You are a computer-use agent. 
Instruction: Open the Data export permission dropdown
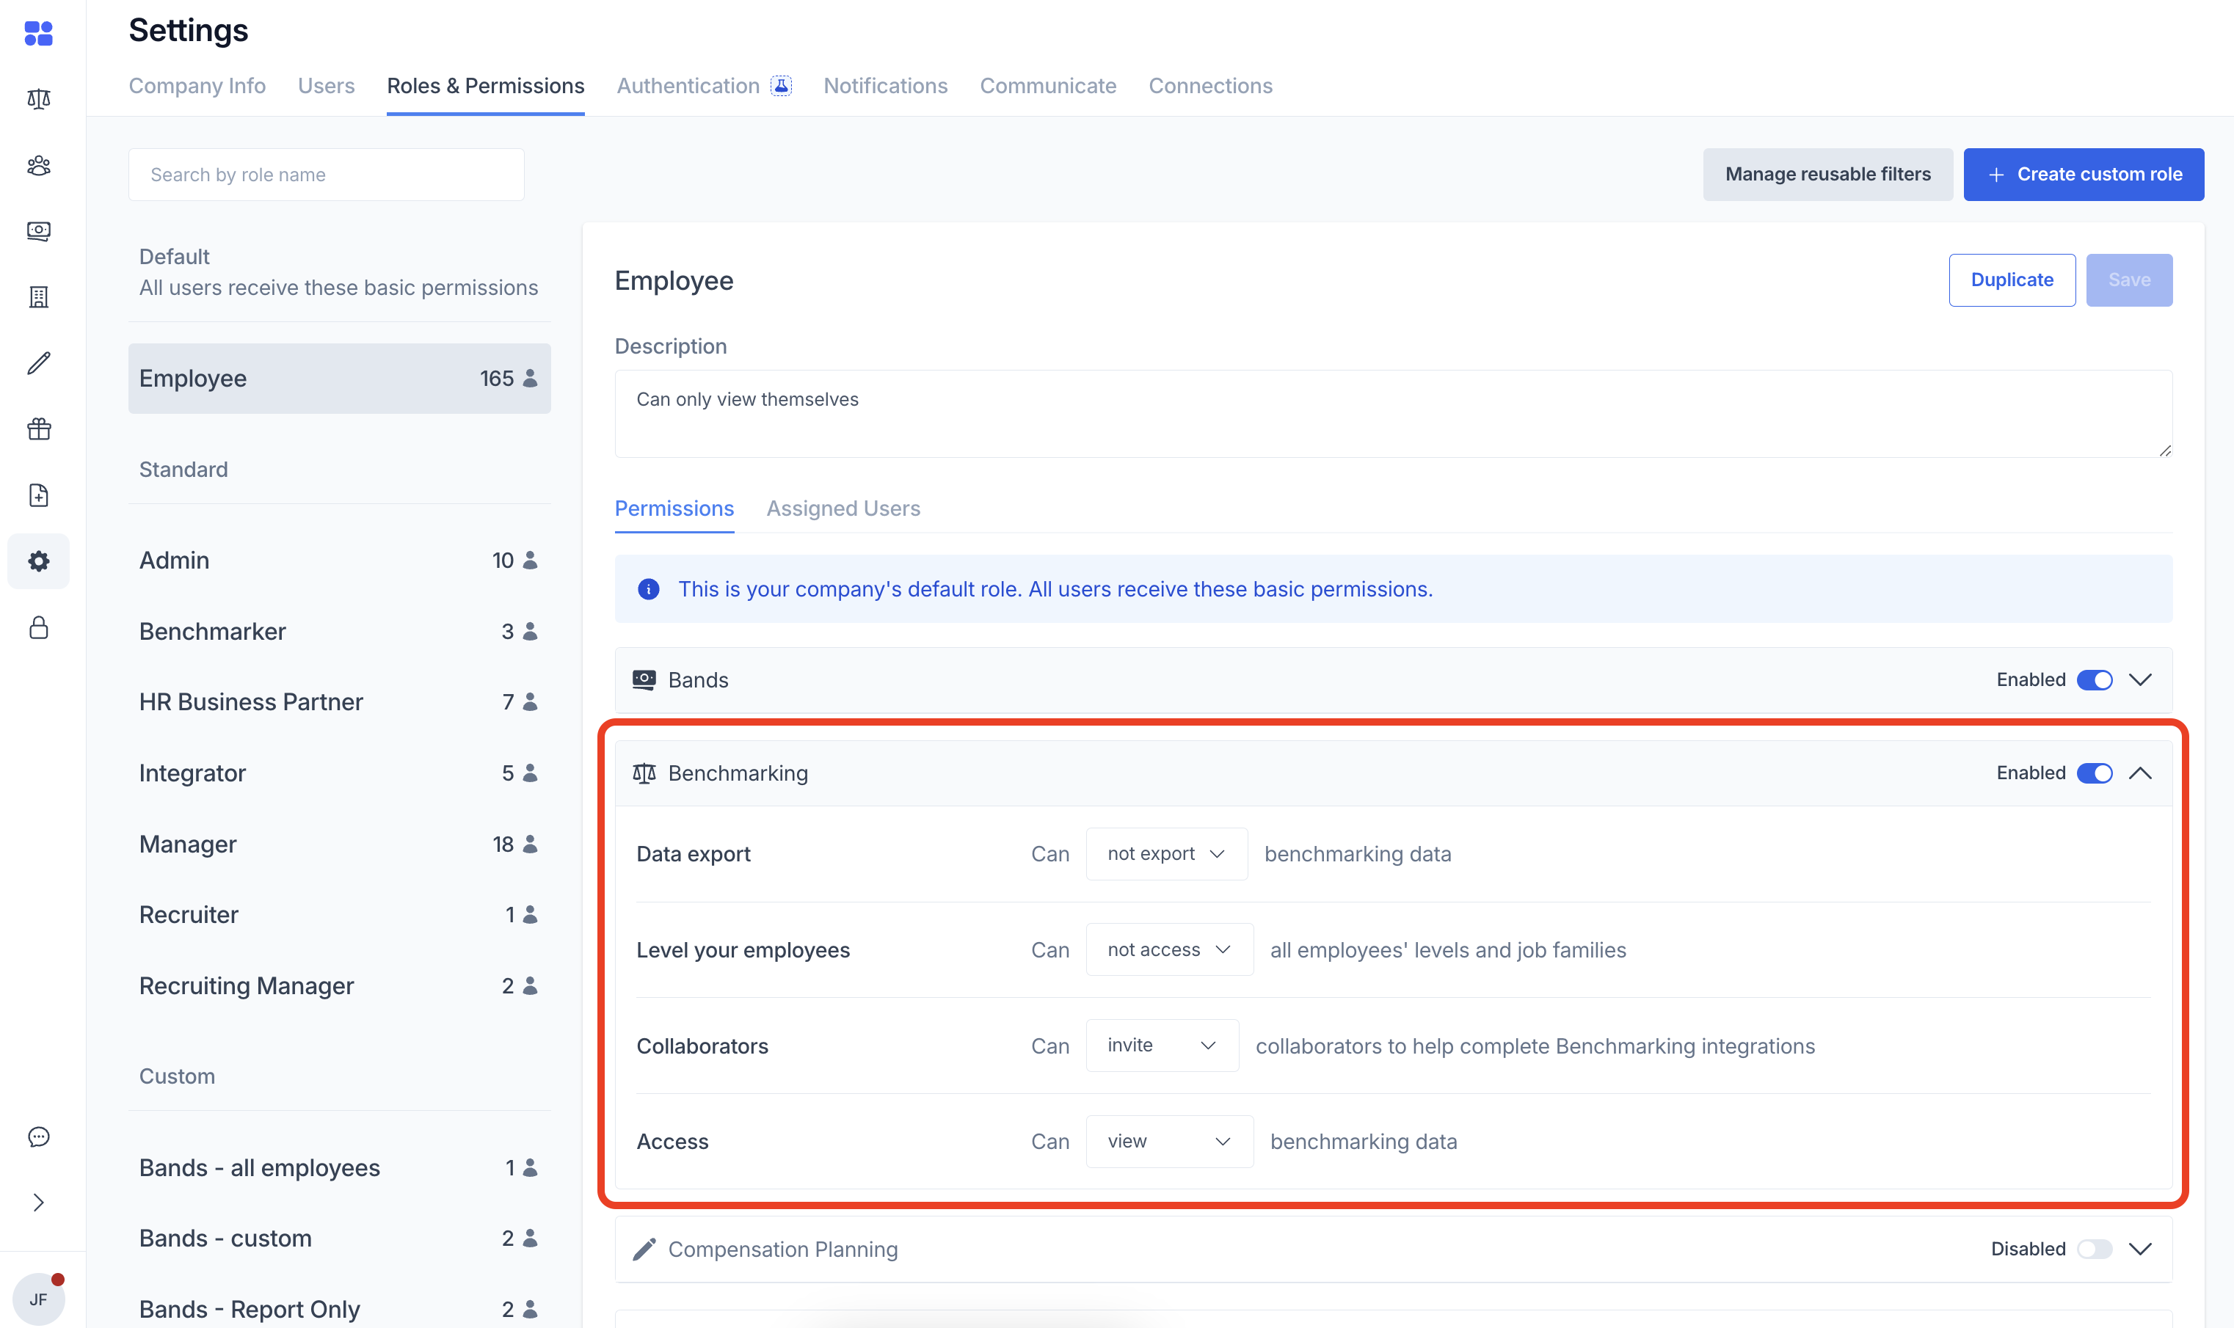tap(1165, 854)
